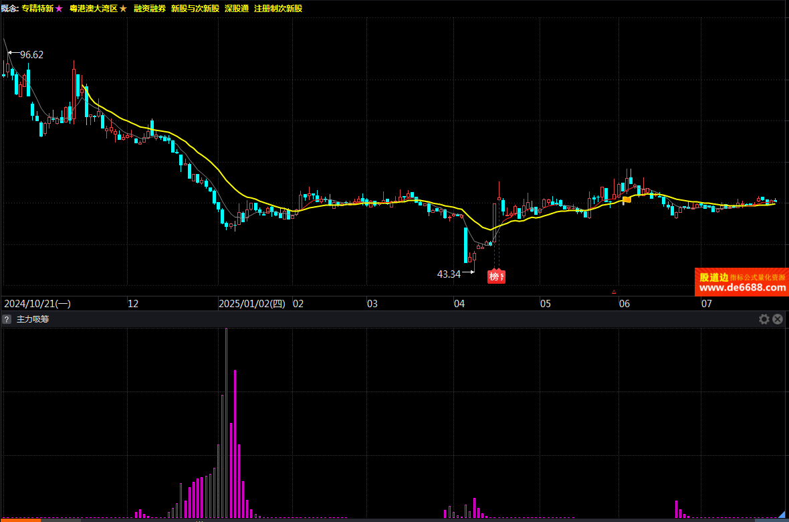Select the 深股通 concept tag

pos(237,9)
